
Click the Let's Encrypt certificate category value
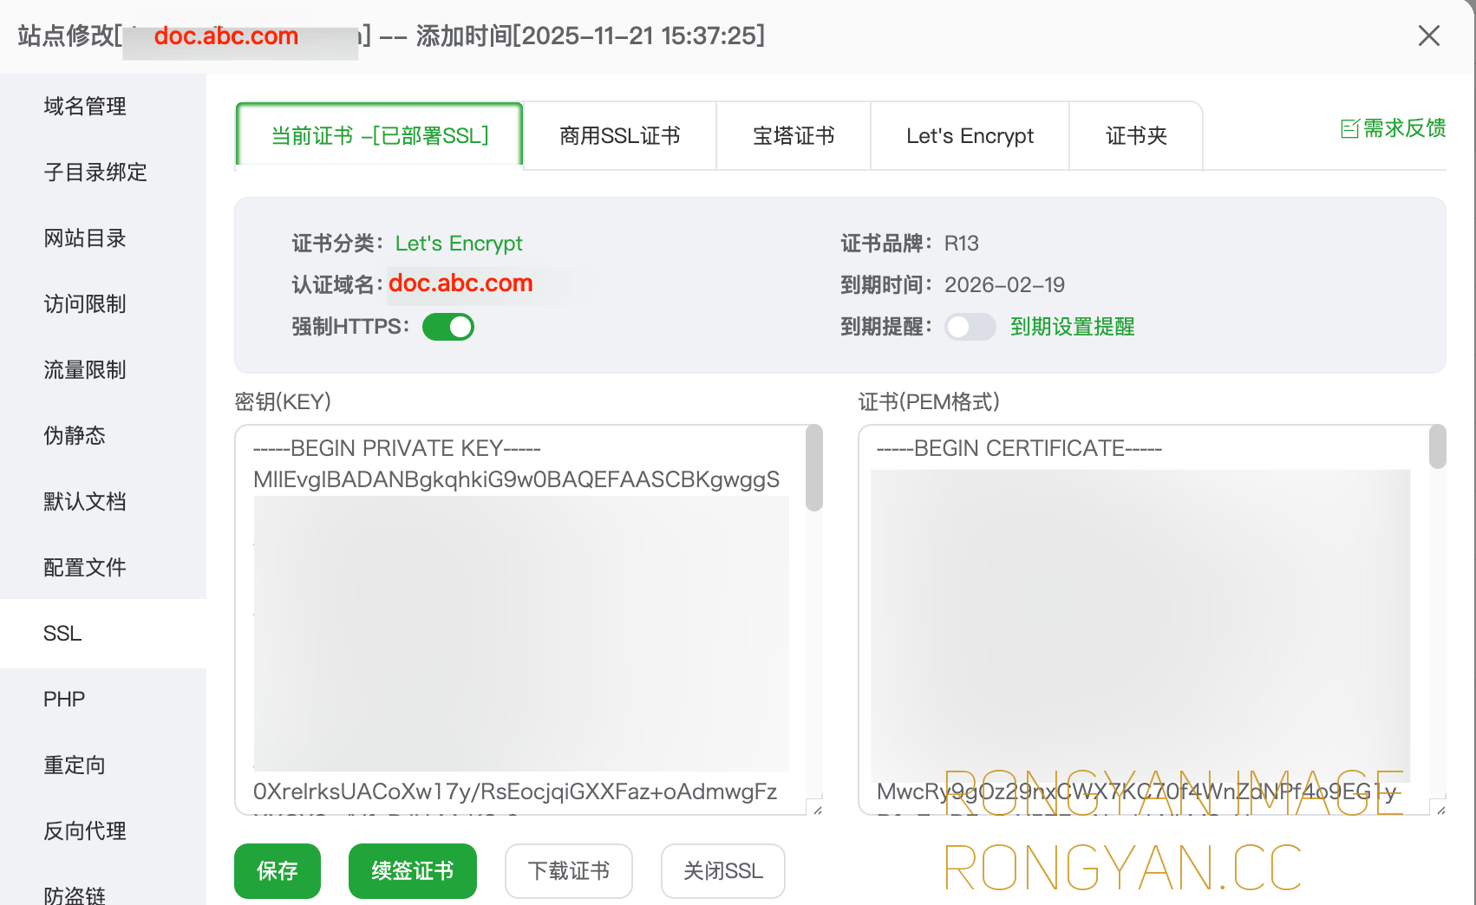pyautogui.click(x=459, y=244)
